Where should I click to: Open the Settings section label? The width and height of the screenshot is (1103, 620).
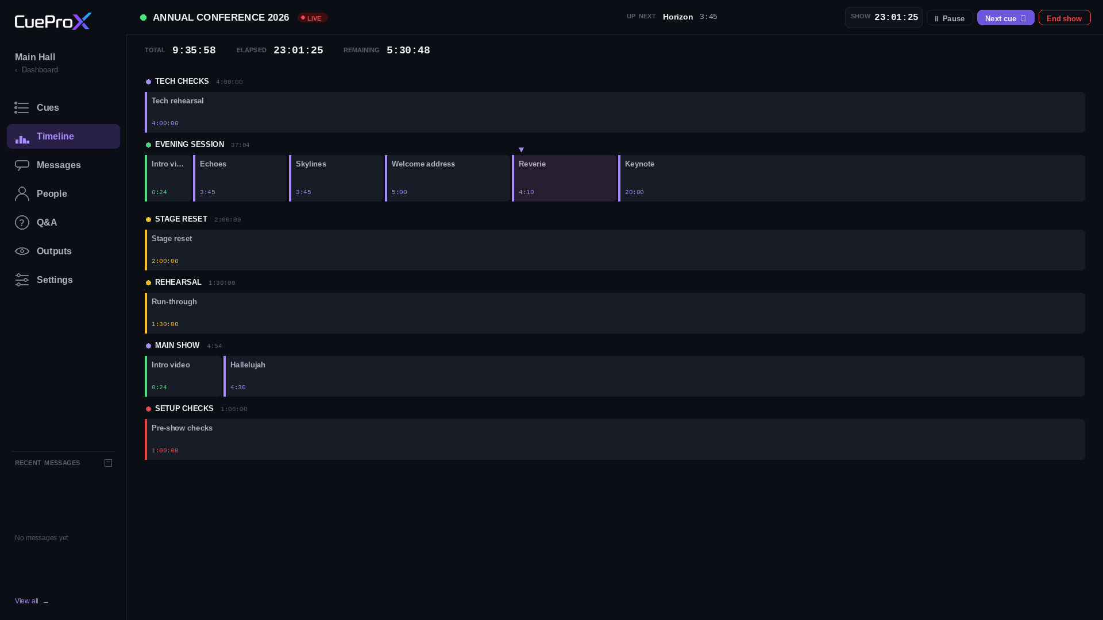pyautogui.click(x=55, y=280)
